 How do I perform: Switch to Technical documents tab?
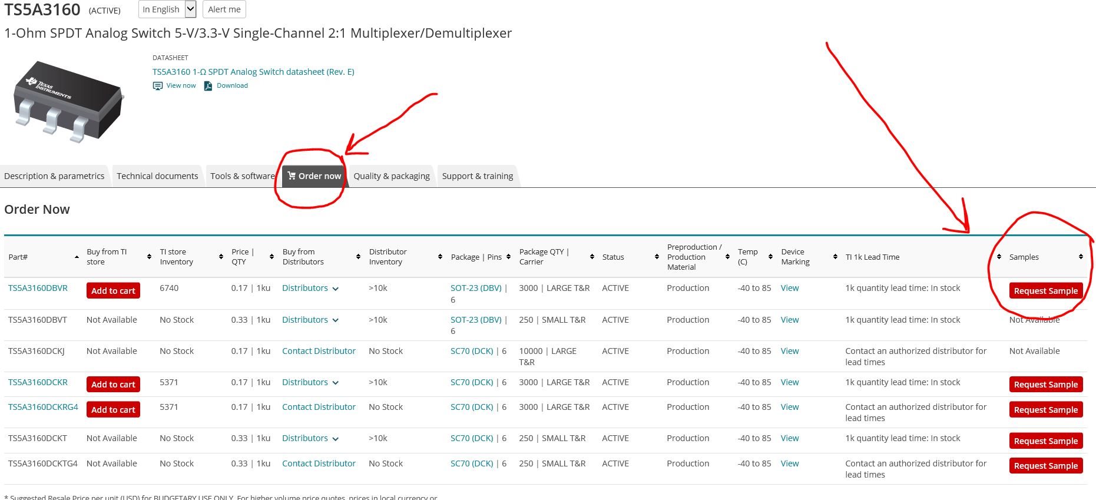157,176
